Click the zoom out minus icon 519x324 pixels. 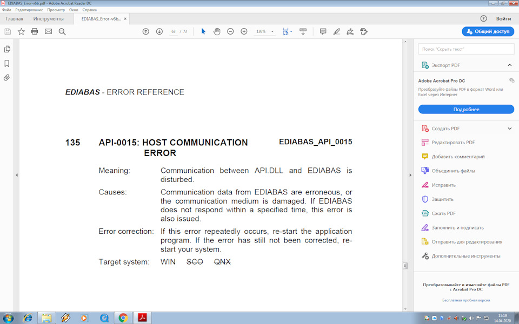[230, 31]
